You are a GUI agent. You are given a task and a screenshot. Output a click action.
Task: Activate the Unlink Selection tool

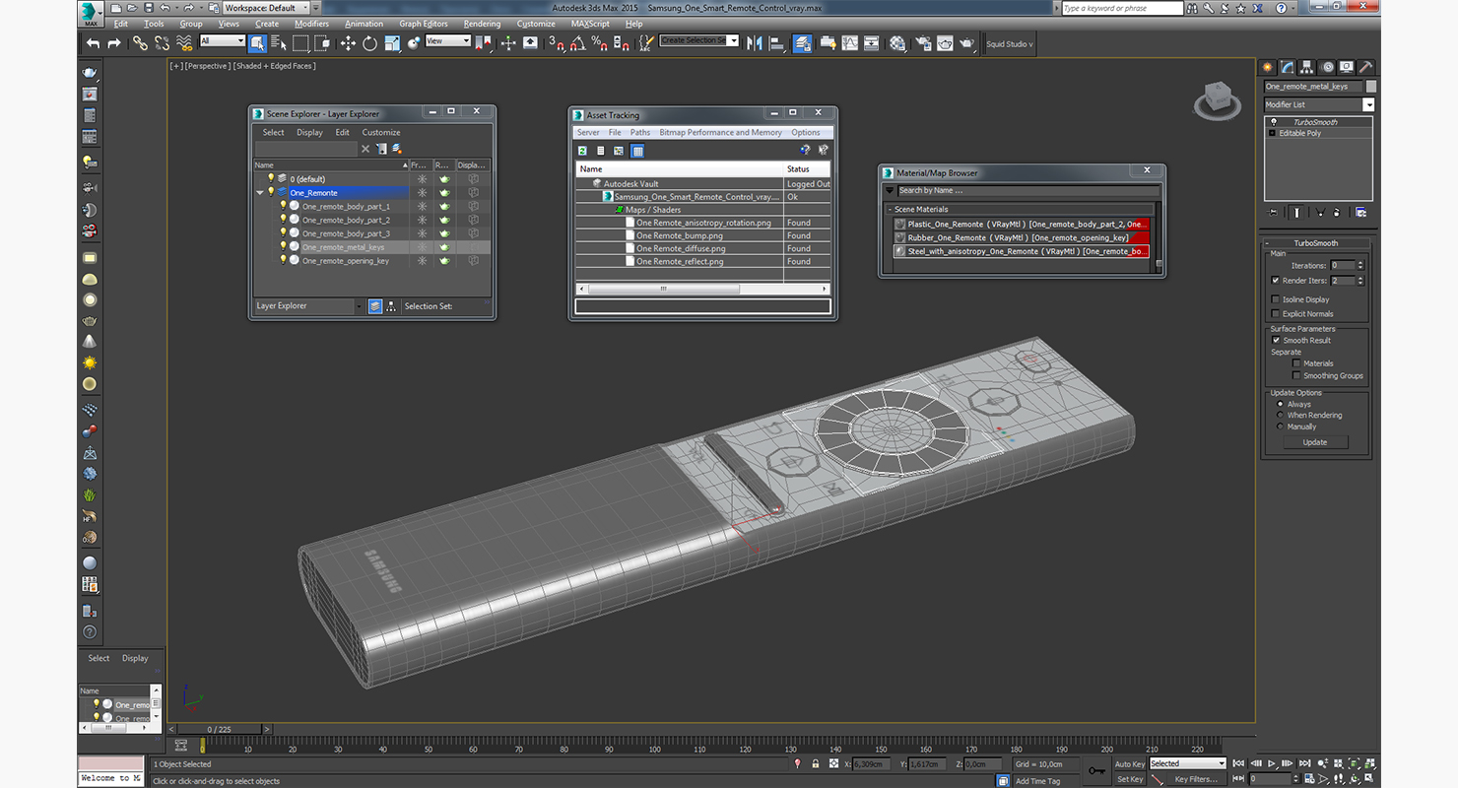point(162,43)
